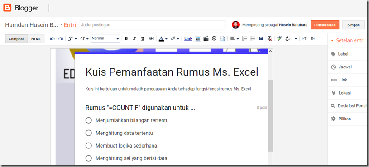Open the font size menu
The image size is (369, 167).
[x=84, y=39]
